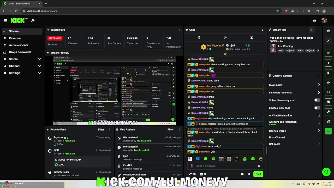The width and height of the screenshot is (334, 188).
Task: Click the info icon in right rail
Action: click(328, 31)
